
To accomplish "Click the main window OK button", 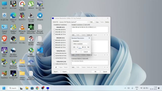I will (95, 72).
